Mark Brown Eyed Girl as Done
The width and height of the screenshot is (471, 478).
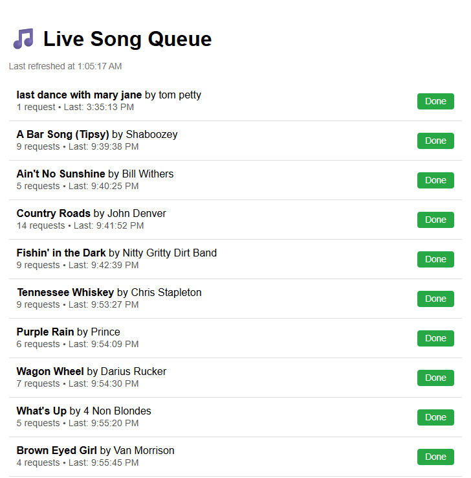435,457
